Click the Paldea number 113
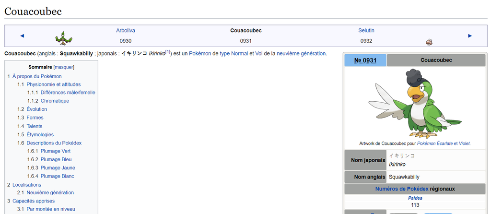 point(415,205)
